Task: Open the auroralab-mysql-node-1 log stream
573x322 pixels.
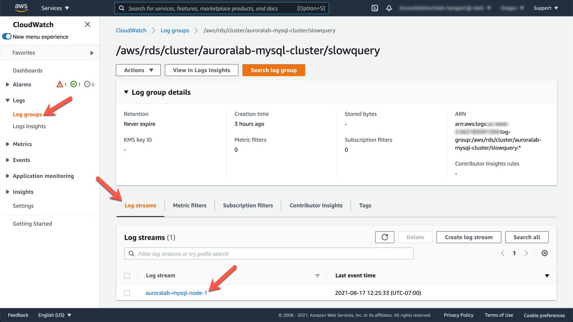Action: tap(176, 293)
